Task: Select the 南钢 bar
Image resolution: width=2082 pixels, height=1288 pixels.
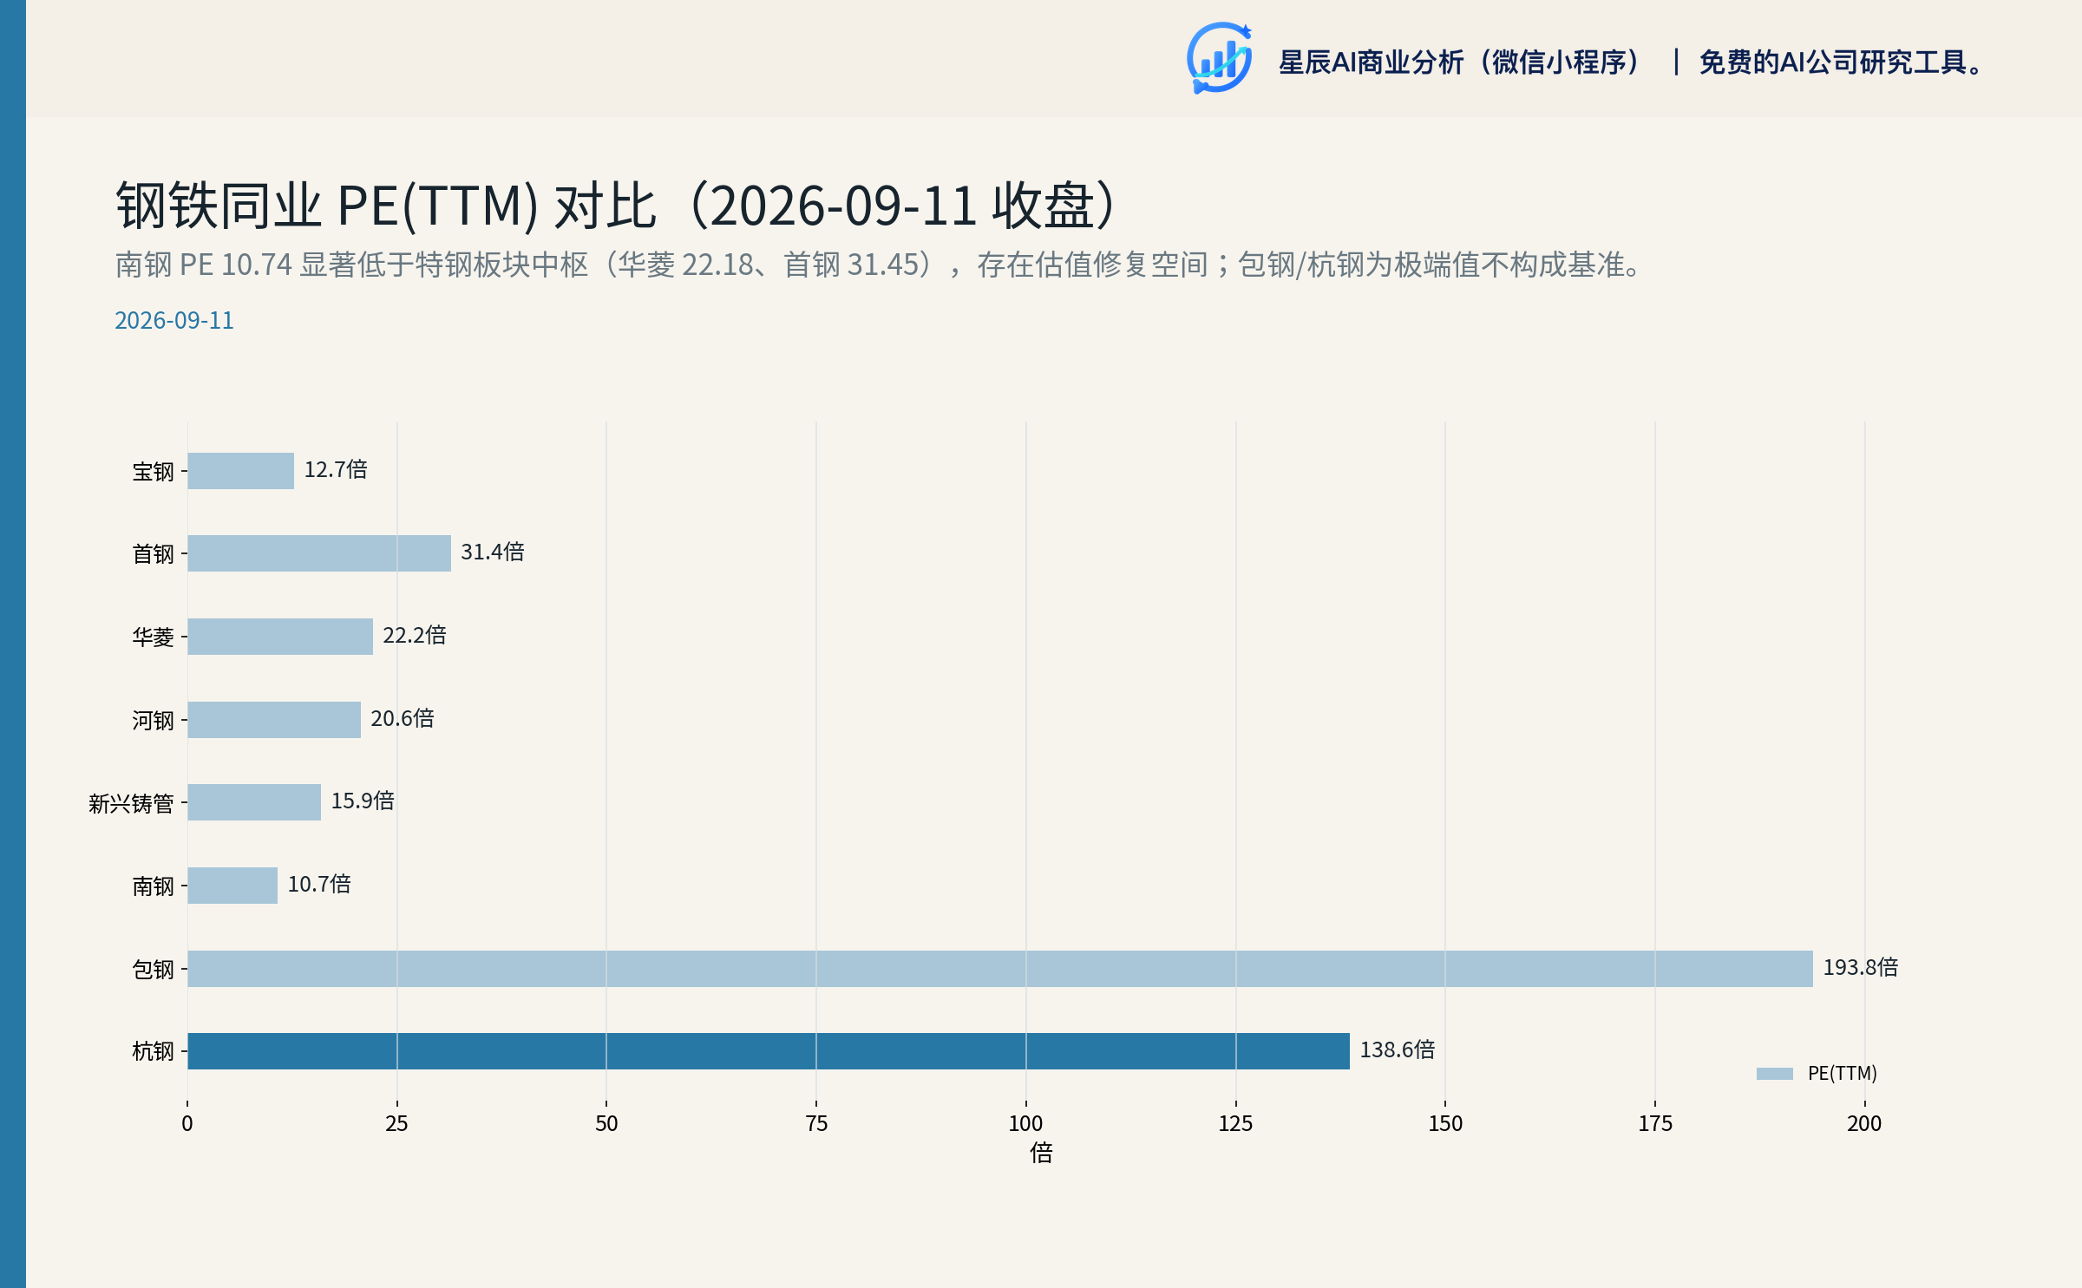Action: [232, 886]
